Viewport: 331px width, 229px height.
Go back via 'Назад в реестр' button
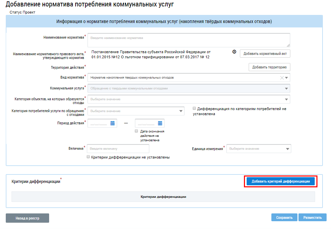[x=27, y=218]
